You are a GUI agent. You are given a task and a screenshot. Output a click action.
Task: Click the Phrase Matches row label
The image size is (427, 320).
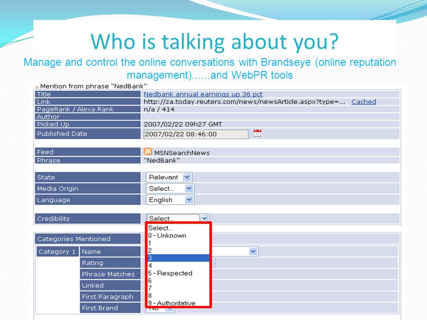click(x=110, y=274)
